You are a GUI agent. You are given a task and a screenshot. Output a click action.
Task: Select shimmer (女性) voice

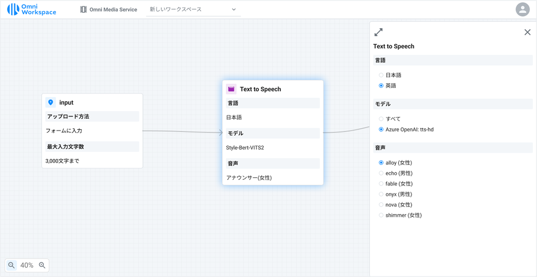(381, 215)
